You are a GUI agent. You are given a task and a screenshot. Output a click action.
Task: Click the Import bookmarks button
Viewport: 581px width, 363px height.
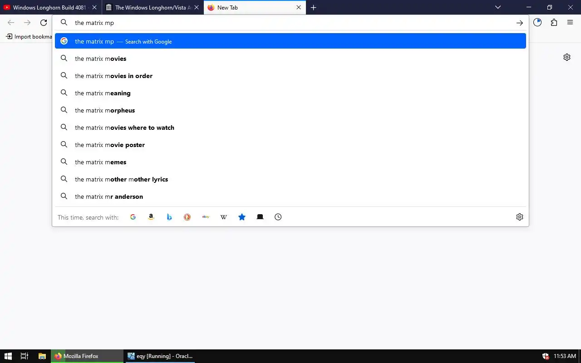[x=29, y=36]
